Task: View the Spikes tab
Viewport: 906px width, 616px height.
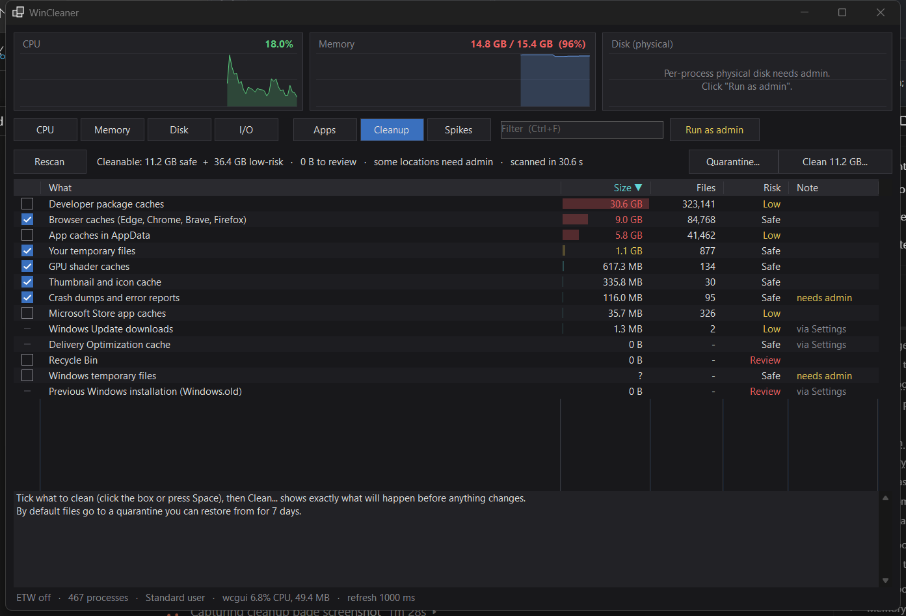Action: point(459,130)
